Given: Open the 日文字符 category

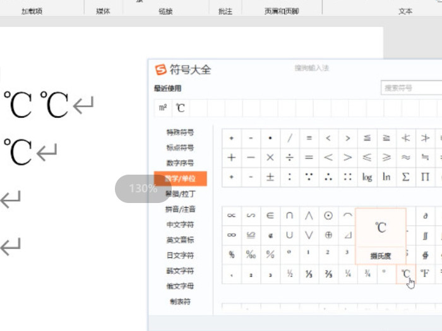Looking at the screenshot, I should (x=180, y=255).
